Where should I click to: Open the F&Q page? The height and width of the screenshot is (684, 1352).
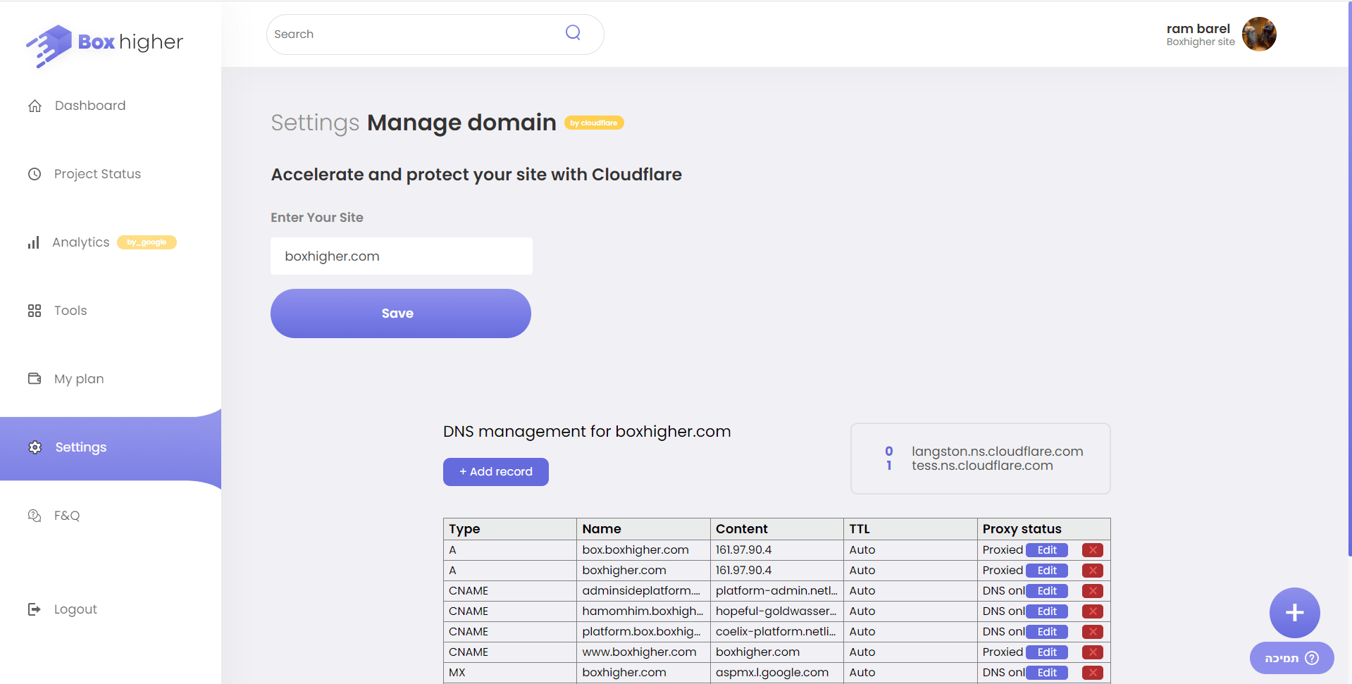tap(67, 516)
